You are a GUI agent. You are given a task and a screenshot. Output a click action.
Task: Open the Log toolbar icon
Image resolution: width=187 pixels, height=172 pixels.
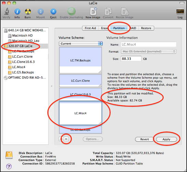[180, 11]
